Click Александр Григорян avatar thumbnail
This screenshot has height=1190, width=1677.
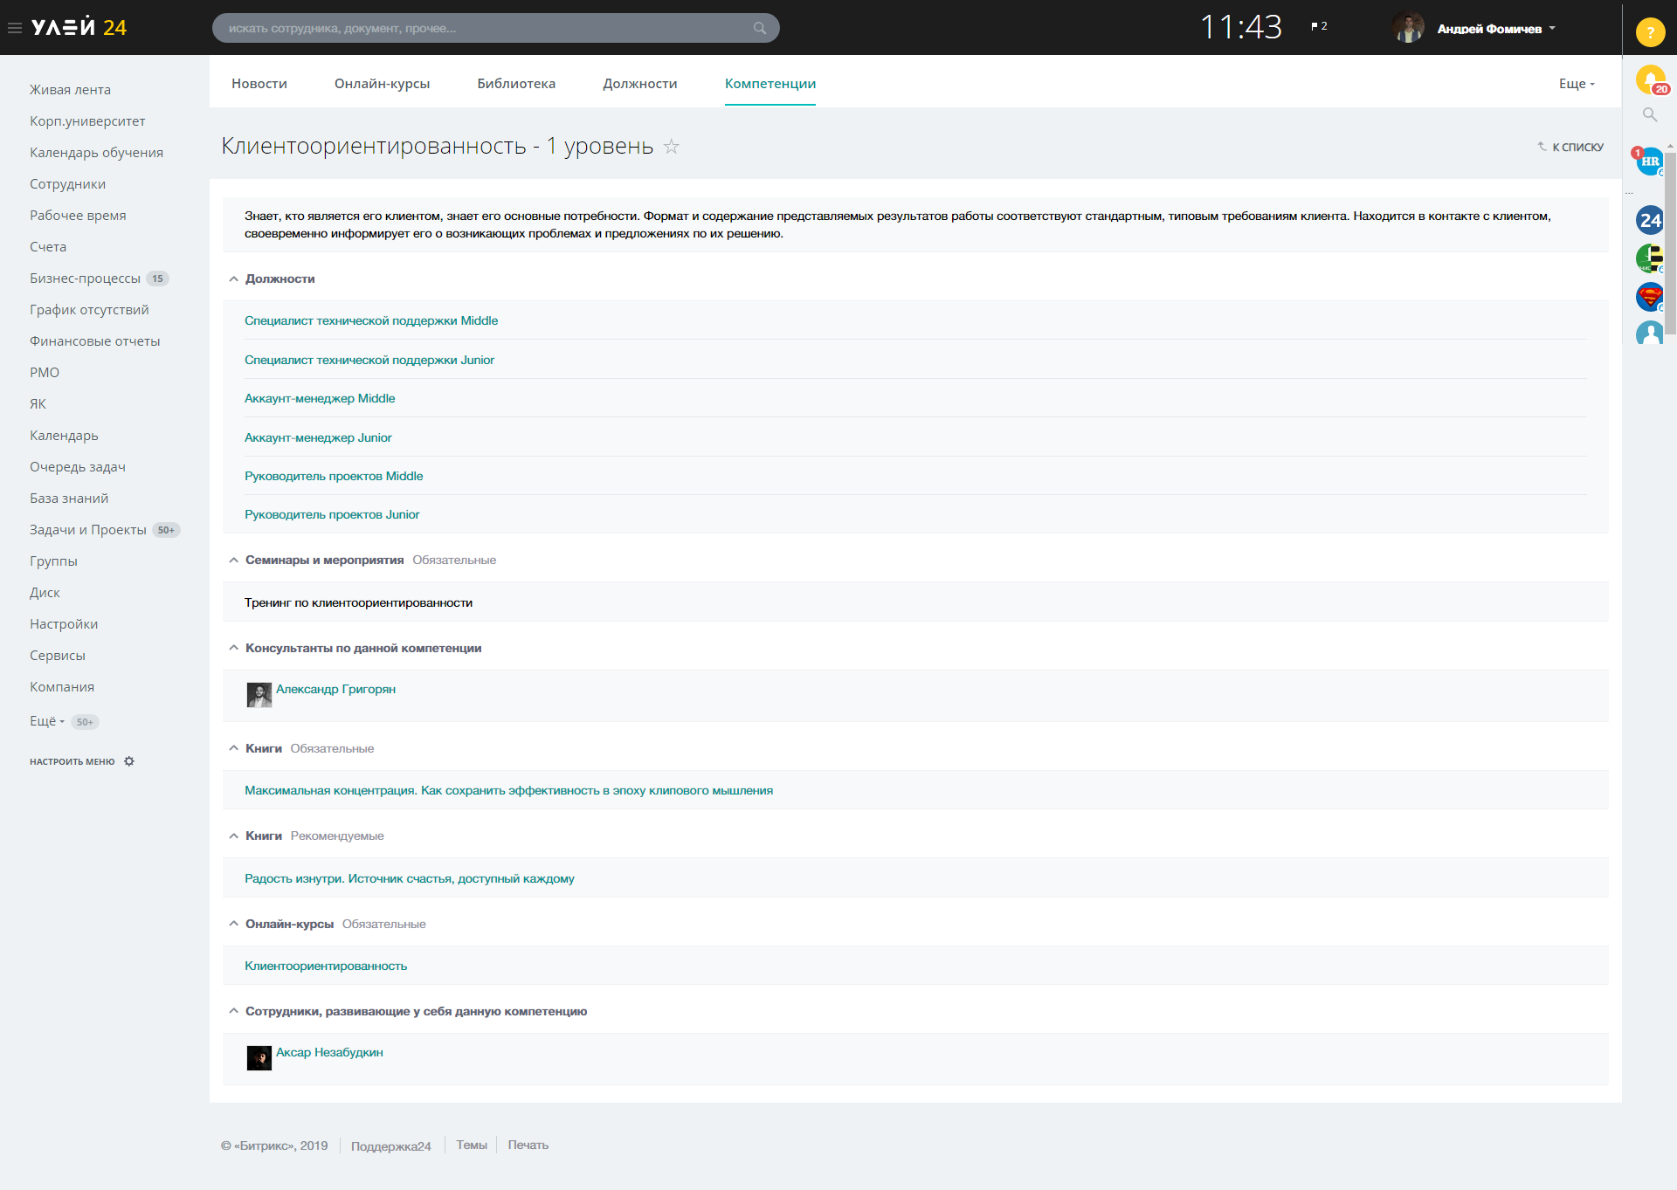pyautogui.click(x=259, y=695)
